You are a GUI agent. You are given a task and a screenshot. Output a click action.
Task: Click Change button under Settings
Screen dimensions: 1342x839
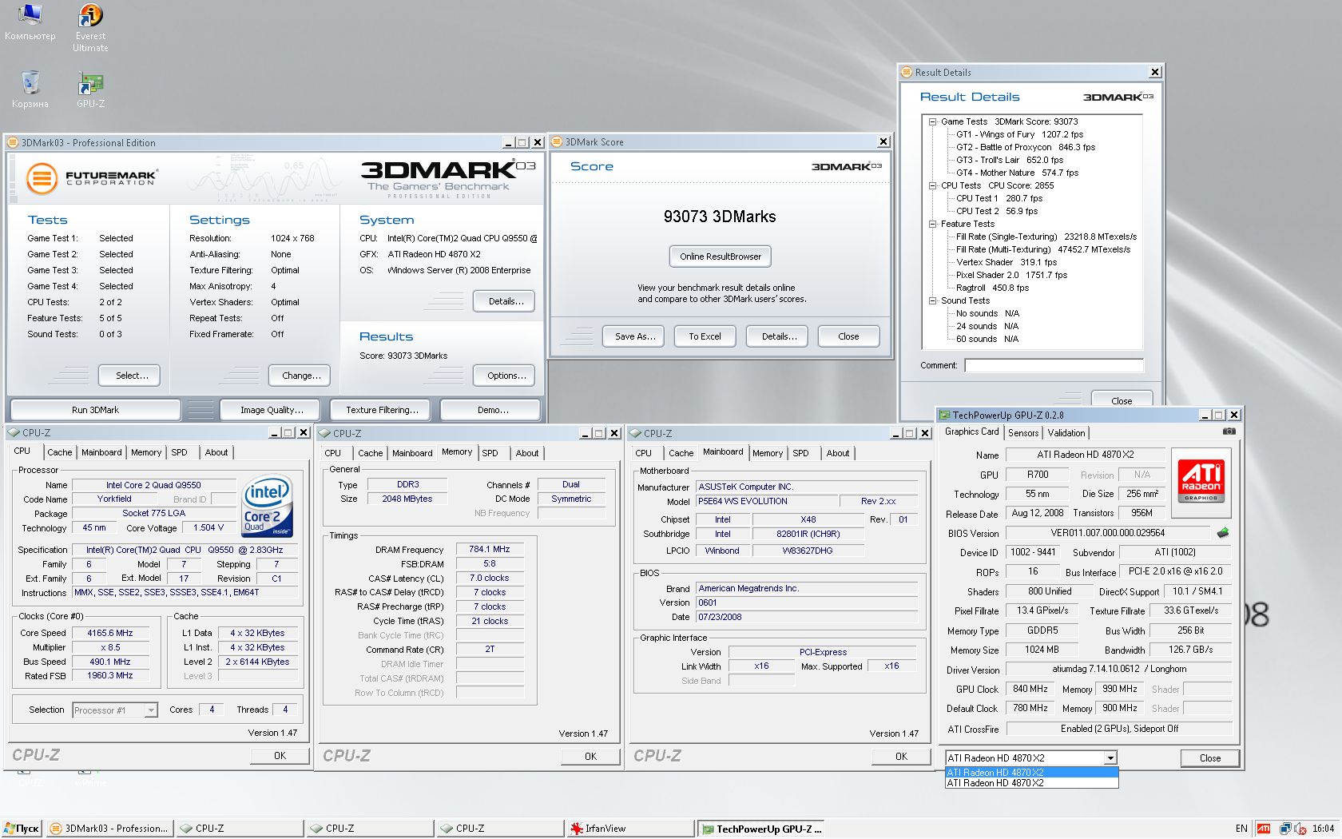(301, 376)
